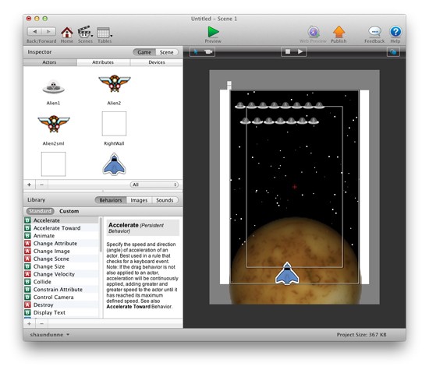
Task: Open the shaundunne account dropdown
Action: (x=49, y=335)
